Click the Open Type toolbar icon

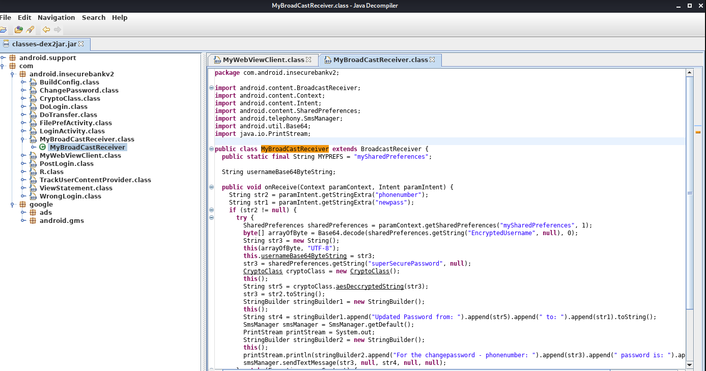(19, 30)
